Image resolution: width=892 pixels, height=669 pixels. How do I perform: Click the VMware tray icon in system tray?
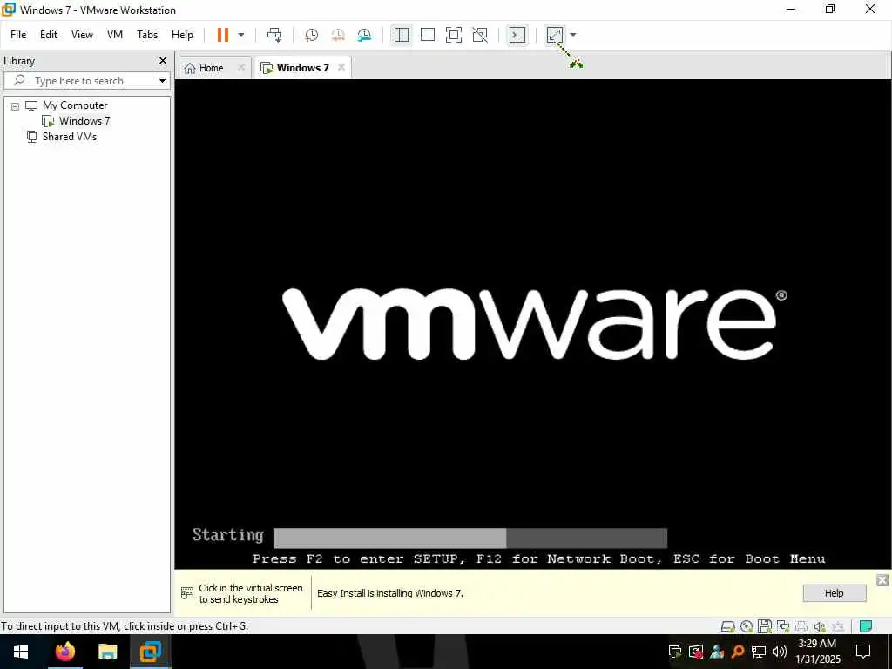pyautogui.click(x=675, y=652)
